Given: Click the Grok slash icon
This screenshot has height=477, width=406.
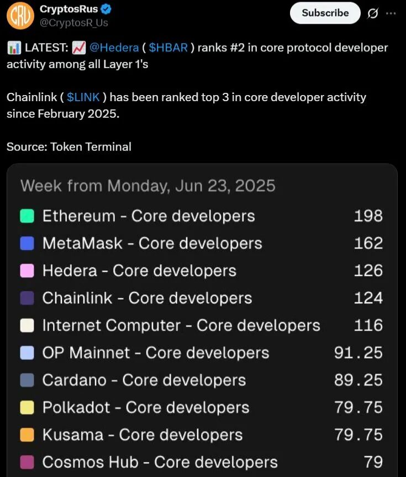Looking at the screenshot, I should coord(372,13).
